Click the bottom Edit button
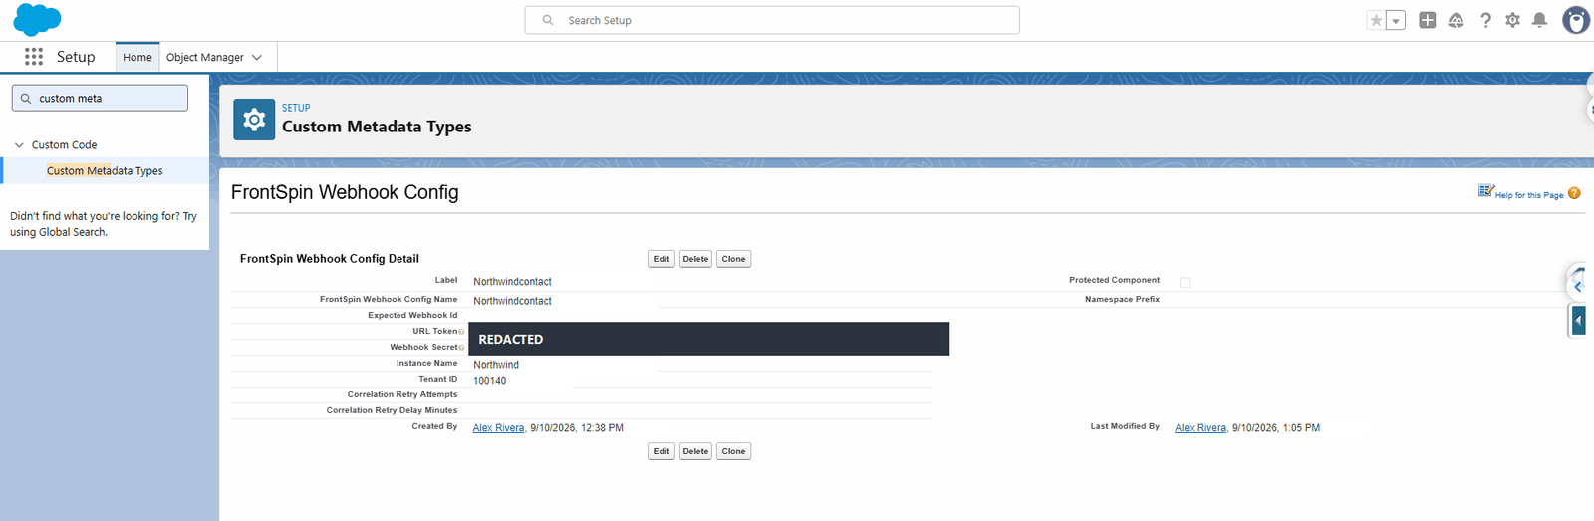Viewport: 1594px width, 521px height. [662, 451]
